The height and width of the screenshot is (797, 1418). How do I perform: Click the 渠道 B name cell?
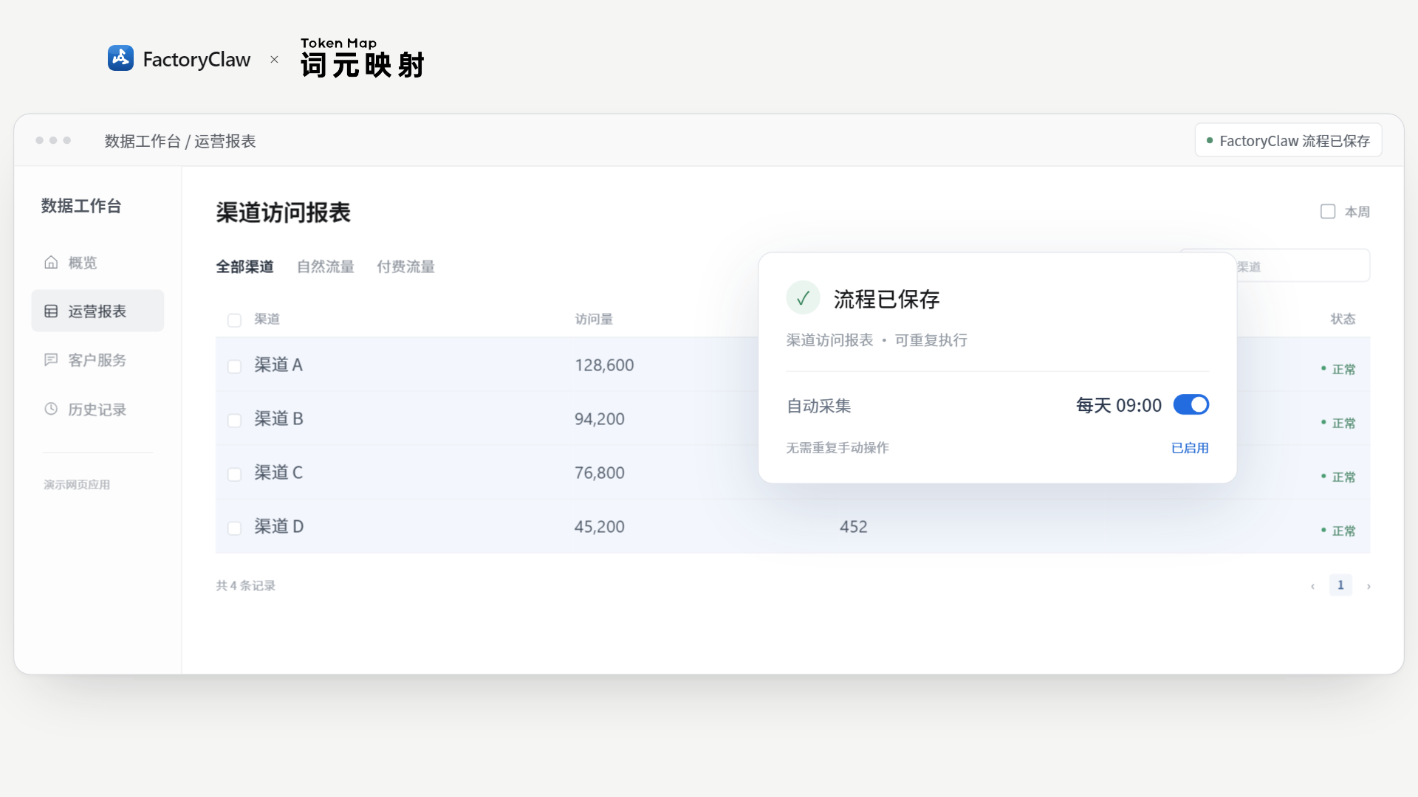(278, 418)
